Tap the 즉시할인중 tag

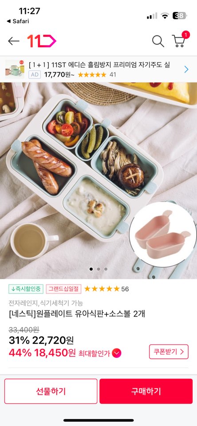26,289
